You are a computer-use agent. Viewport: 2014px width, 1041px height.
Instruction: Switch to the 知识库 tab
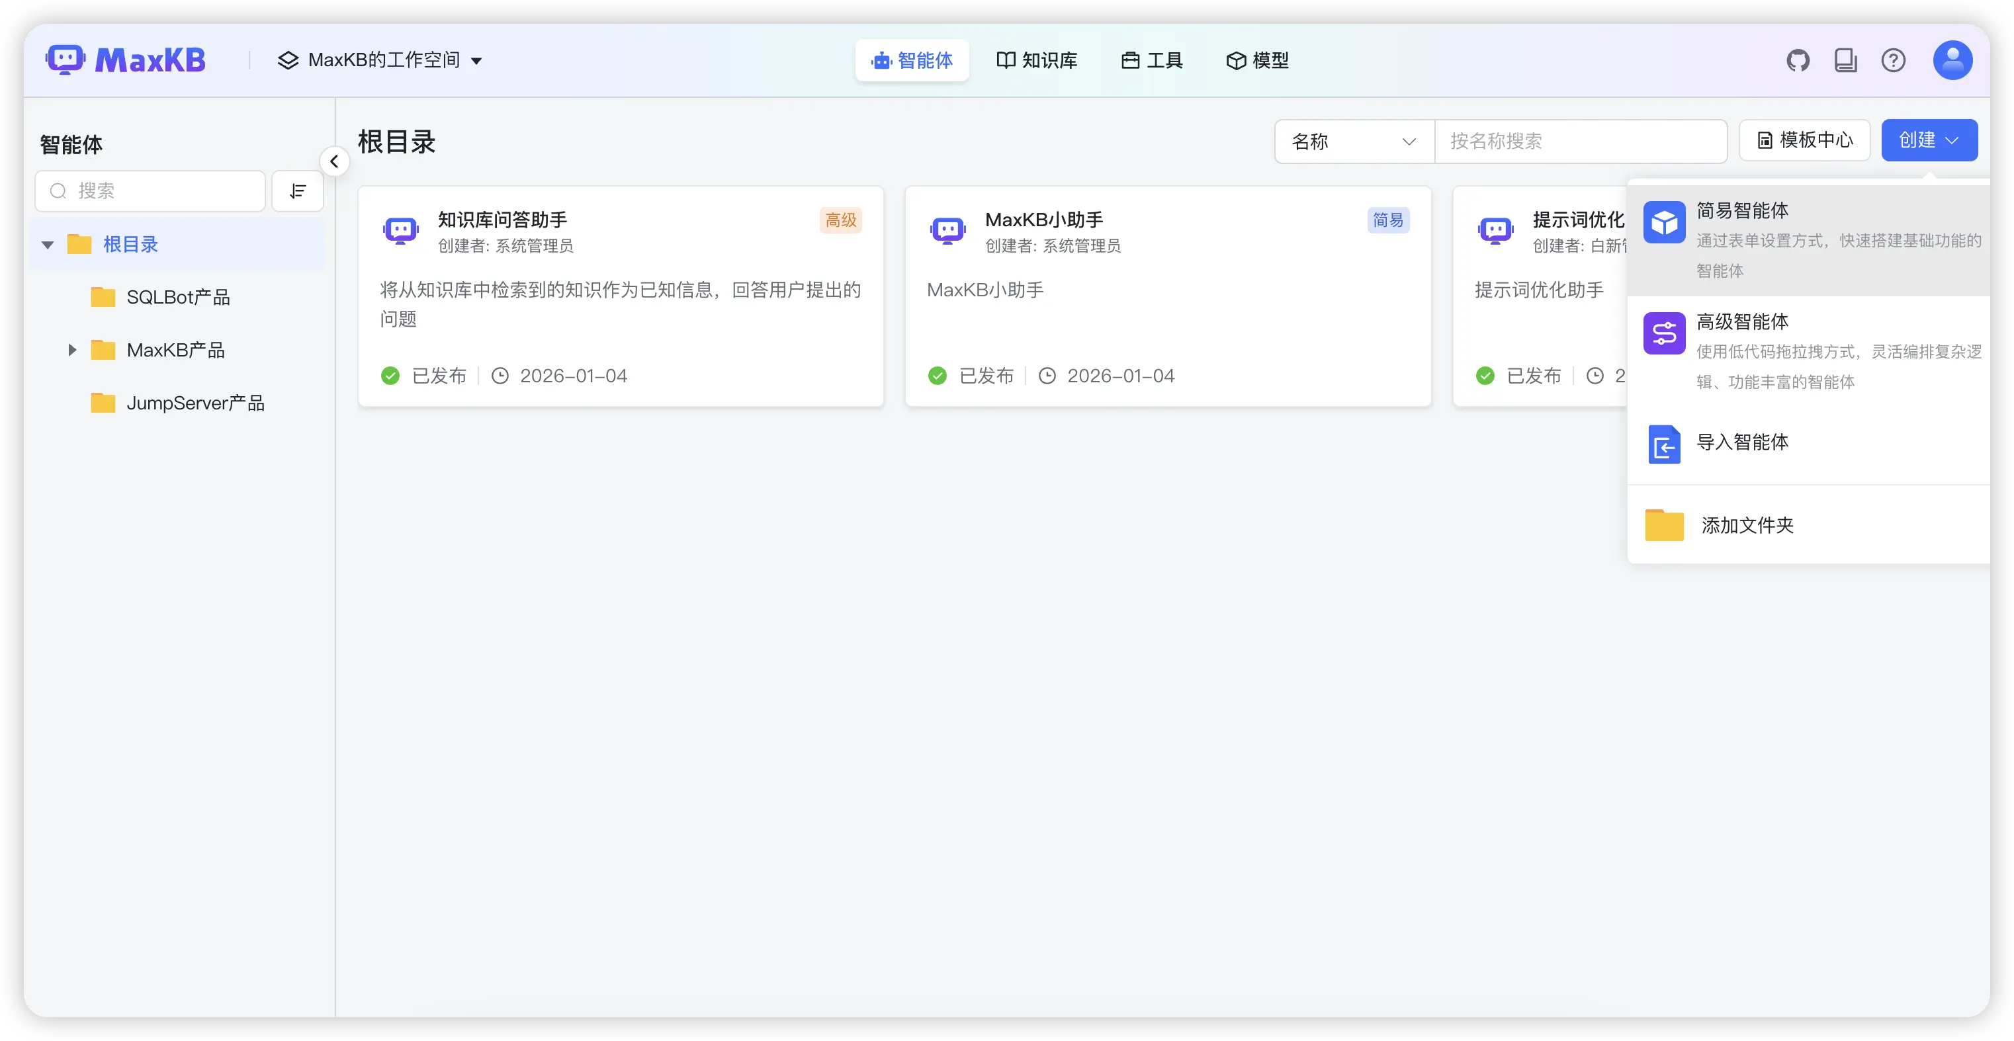click(1036, 60)
